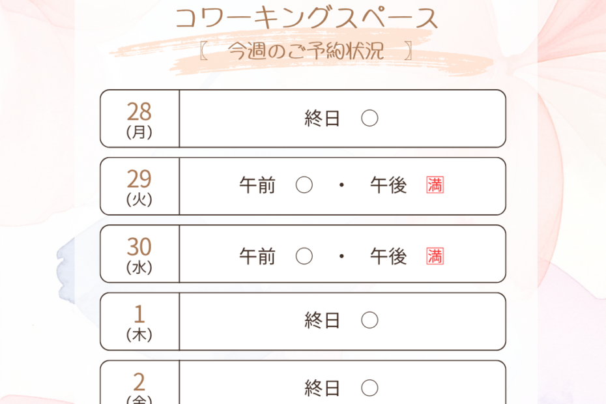The image size is (606, 404).
Task: Select the morning circle for Wednesday 30
Action: (x=304, y=256)
